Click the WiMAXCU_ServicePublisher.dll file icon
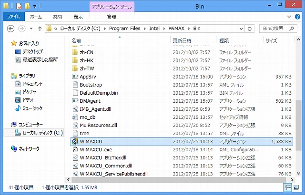 [x=75, y=174]
